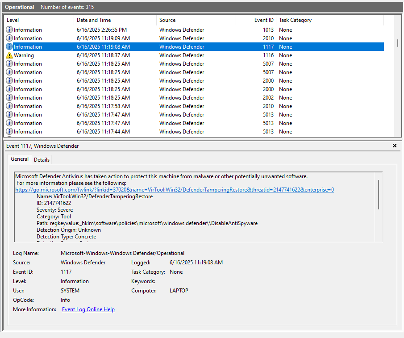The height and width of the screenshot is (338, 404).
Task: Click the Detection Type: Concrete line
Action: coord(66,237)
